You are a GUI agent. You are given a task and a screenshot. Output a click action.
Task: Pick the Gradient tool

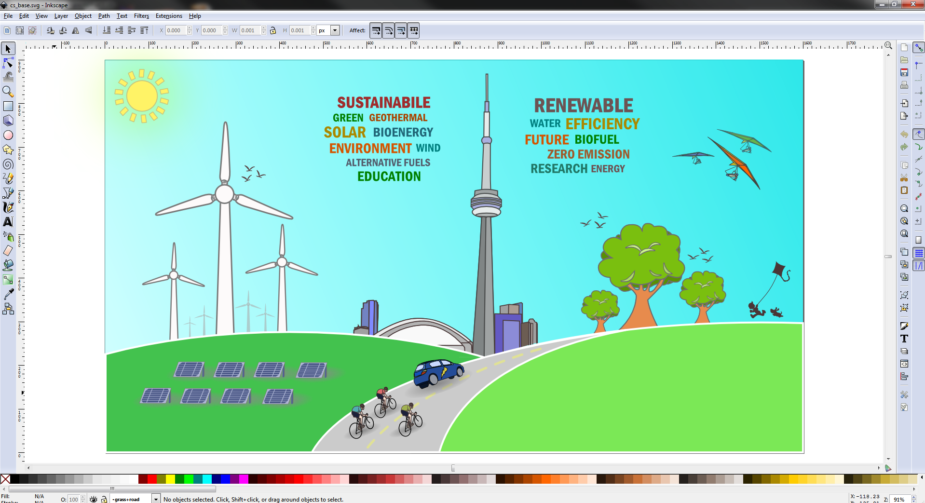[x=8, y=280]
